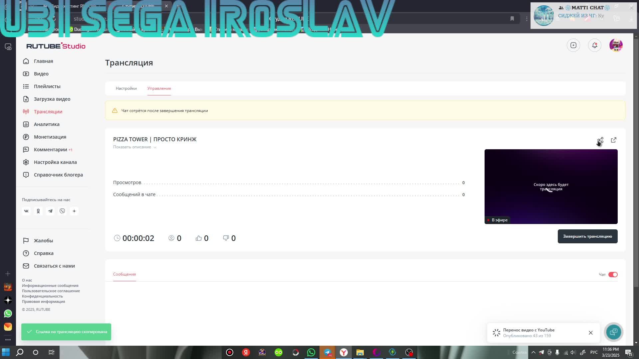Open Windows taskbar search
The width and height of the screenshot is (639, 359).
coord(20,352)
